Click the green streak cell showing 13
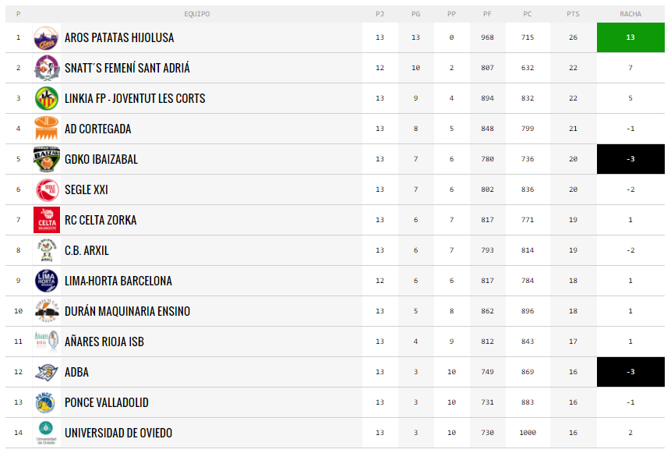The width and height of the screenshot is (671, 453). 630,37
